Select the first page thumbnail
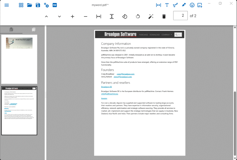The image size is (237, 160). click(19, 59)
